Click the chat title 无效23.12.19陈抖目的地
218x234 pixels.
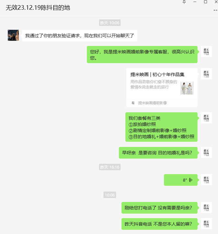(38, 8)
